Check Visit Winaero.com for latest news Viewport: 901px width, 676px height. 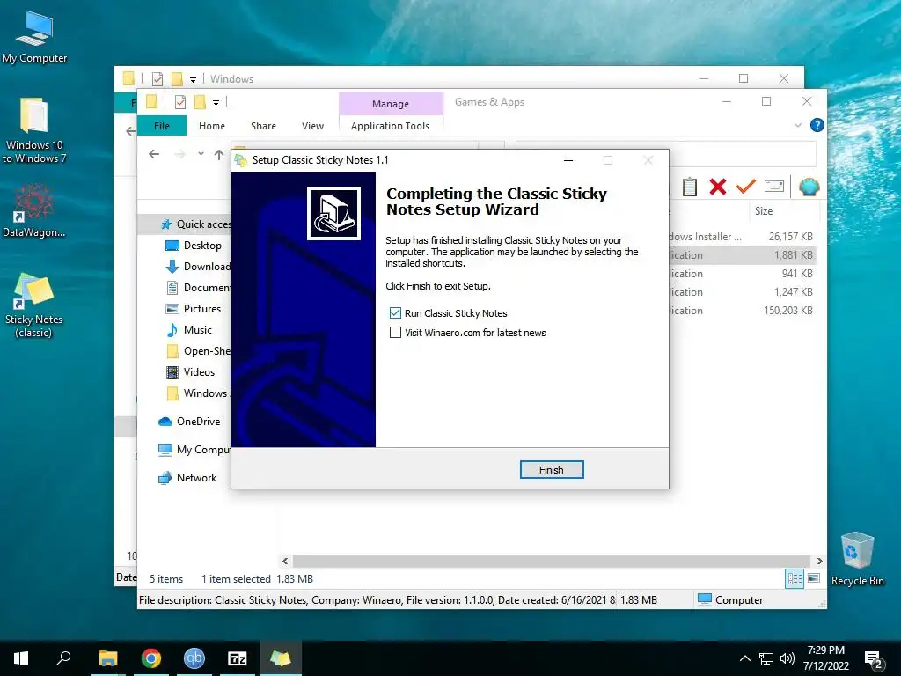pos(395,332)
